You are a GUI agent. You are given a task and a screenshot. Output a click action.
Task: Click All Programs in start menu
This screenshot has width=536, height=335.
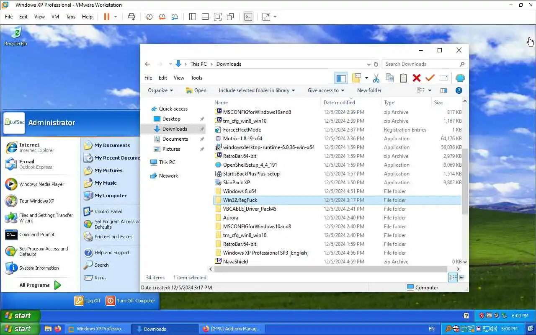click(x=40, y=285)
